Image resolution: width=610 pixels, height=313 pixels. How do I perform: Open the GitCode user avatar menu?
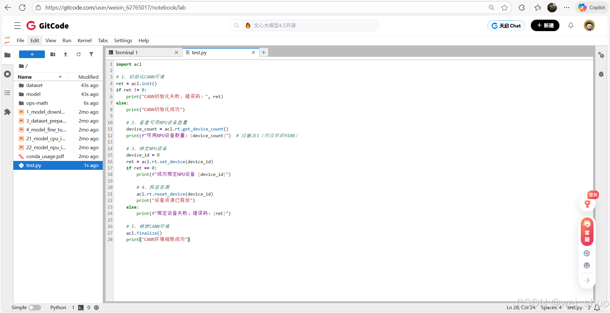tap(589, 25)
